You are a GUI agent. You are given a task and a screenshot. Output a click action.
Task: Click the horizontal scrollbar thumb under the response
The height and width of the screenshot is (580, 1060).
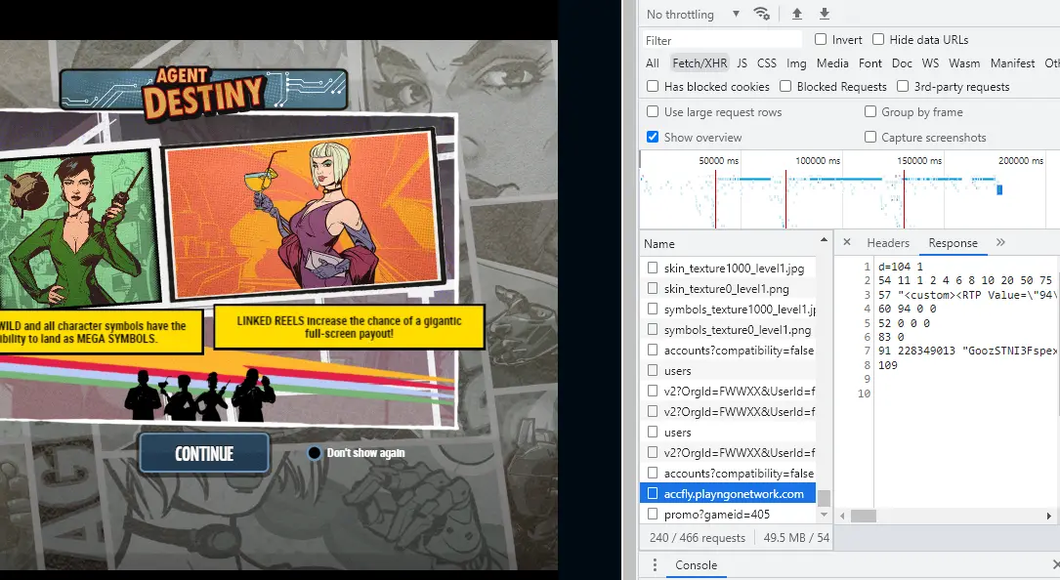coord(864,516)
